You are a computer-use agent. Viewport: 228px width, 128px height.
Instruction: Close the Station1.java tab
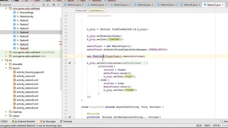coord(83,5)
